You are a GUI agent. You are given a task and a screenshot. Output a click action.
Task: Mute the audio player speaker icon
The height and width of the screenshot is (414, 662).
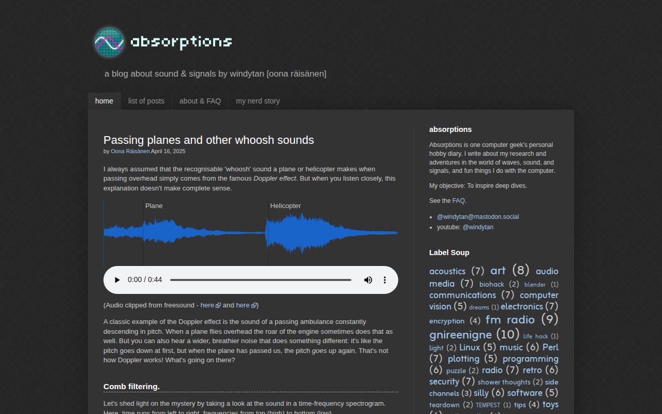coord(368,279)
